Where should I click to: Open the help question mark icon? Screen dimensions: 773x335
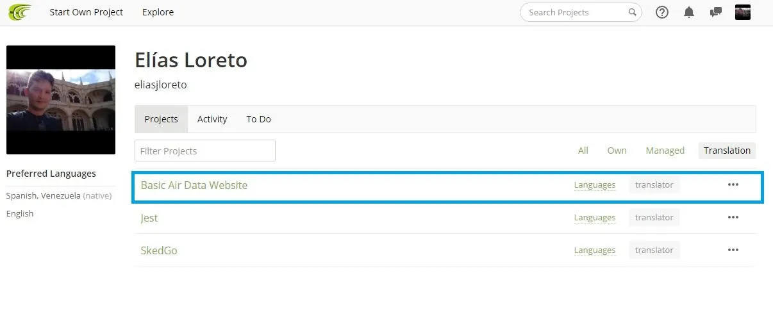[x=662, y=12]
